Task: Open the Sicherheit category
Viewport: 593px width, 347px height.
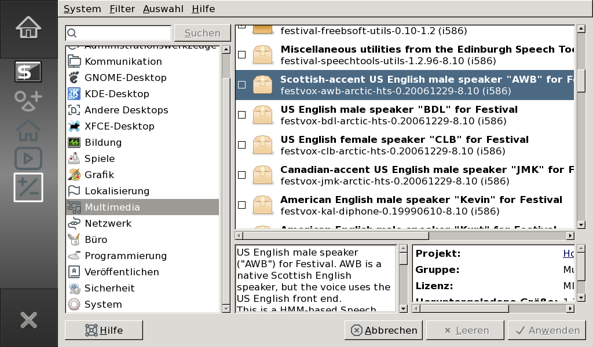Action: 109,288
